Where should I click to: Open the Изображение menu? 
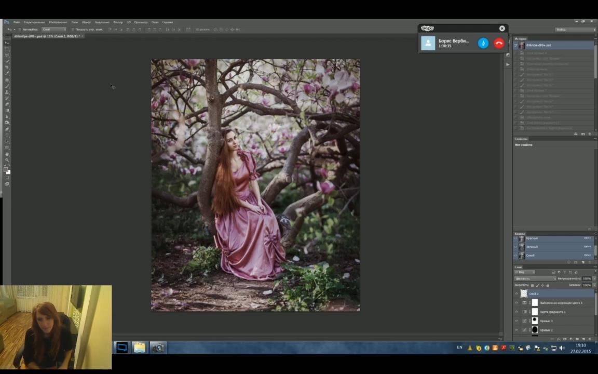coord(58,22)
